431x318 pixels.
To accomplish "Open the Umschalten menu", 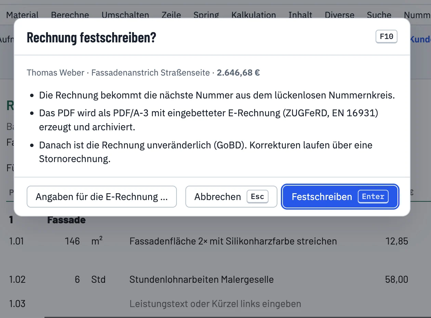I will click(x=125, y=15).
